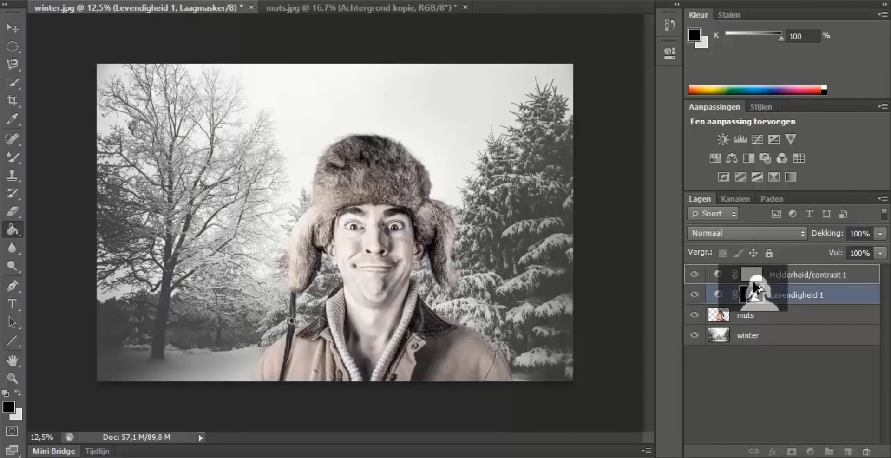Viewport: 891px width, 458px height.
Task: Open the Mini Bridge panel
Action: coord(53,451)
